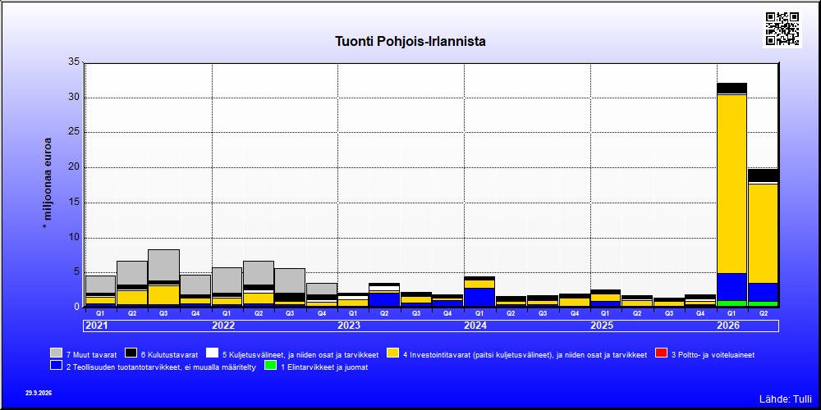Click the blue segment of 2024 Q1 bar
The width and height of the screenshot is (821, 410).
click(479, 297)
